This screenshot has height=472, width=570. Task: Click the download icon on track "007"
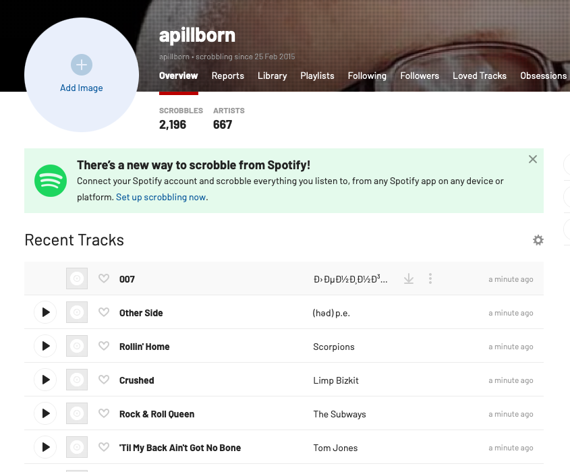tap(408, 278)
